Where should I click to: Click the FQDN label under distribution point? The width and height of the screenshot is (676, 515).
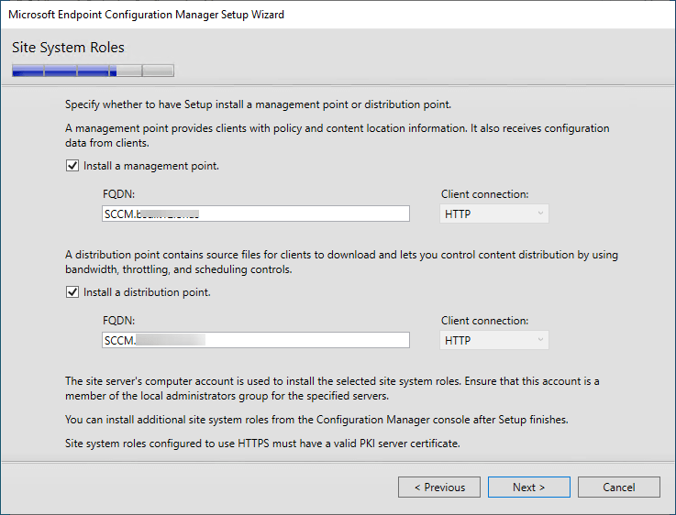click(x=118, y=321)
